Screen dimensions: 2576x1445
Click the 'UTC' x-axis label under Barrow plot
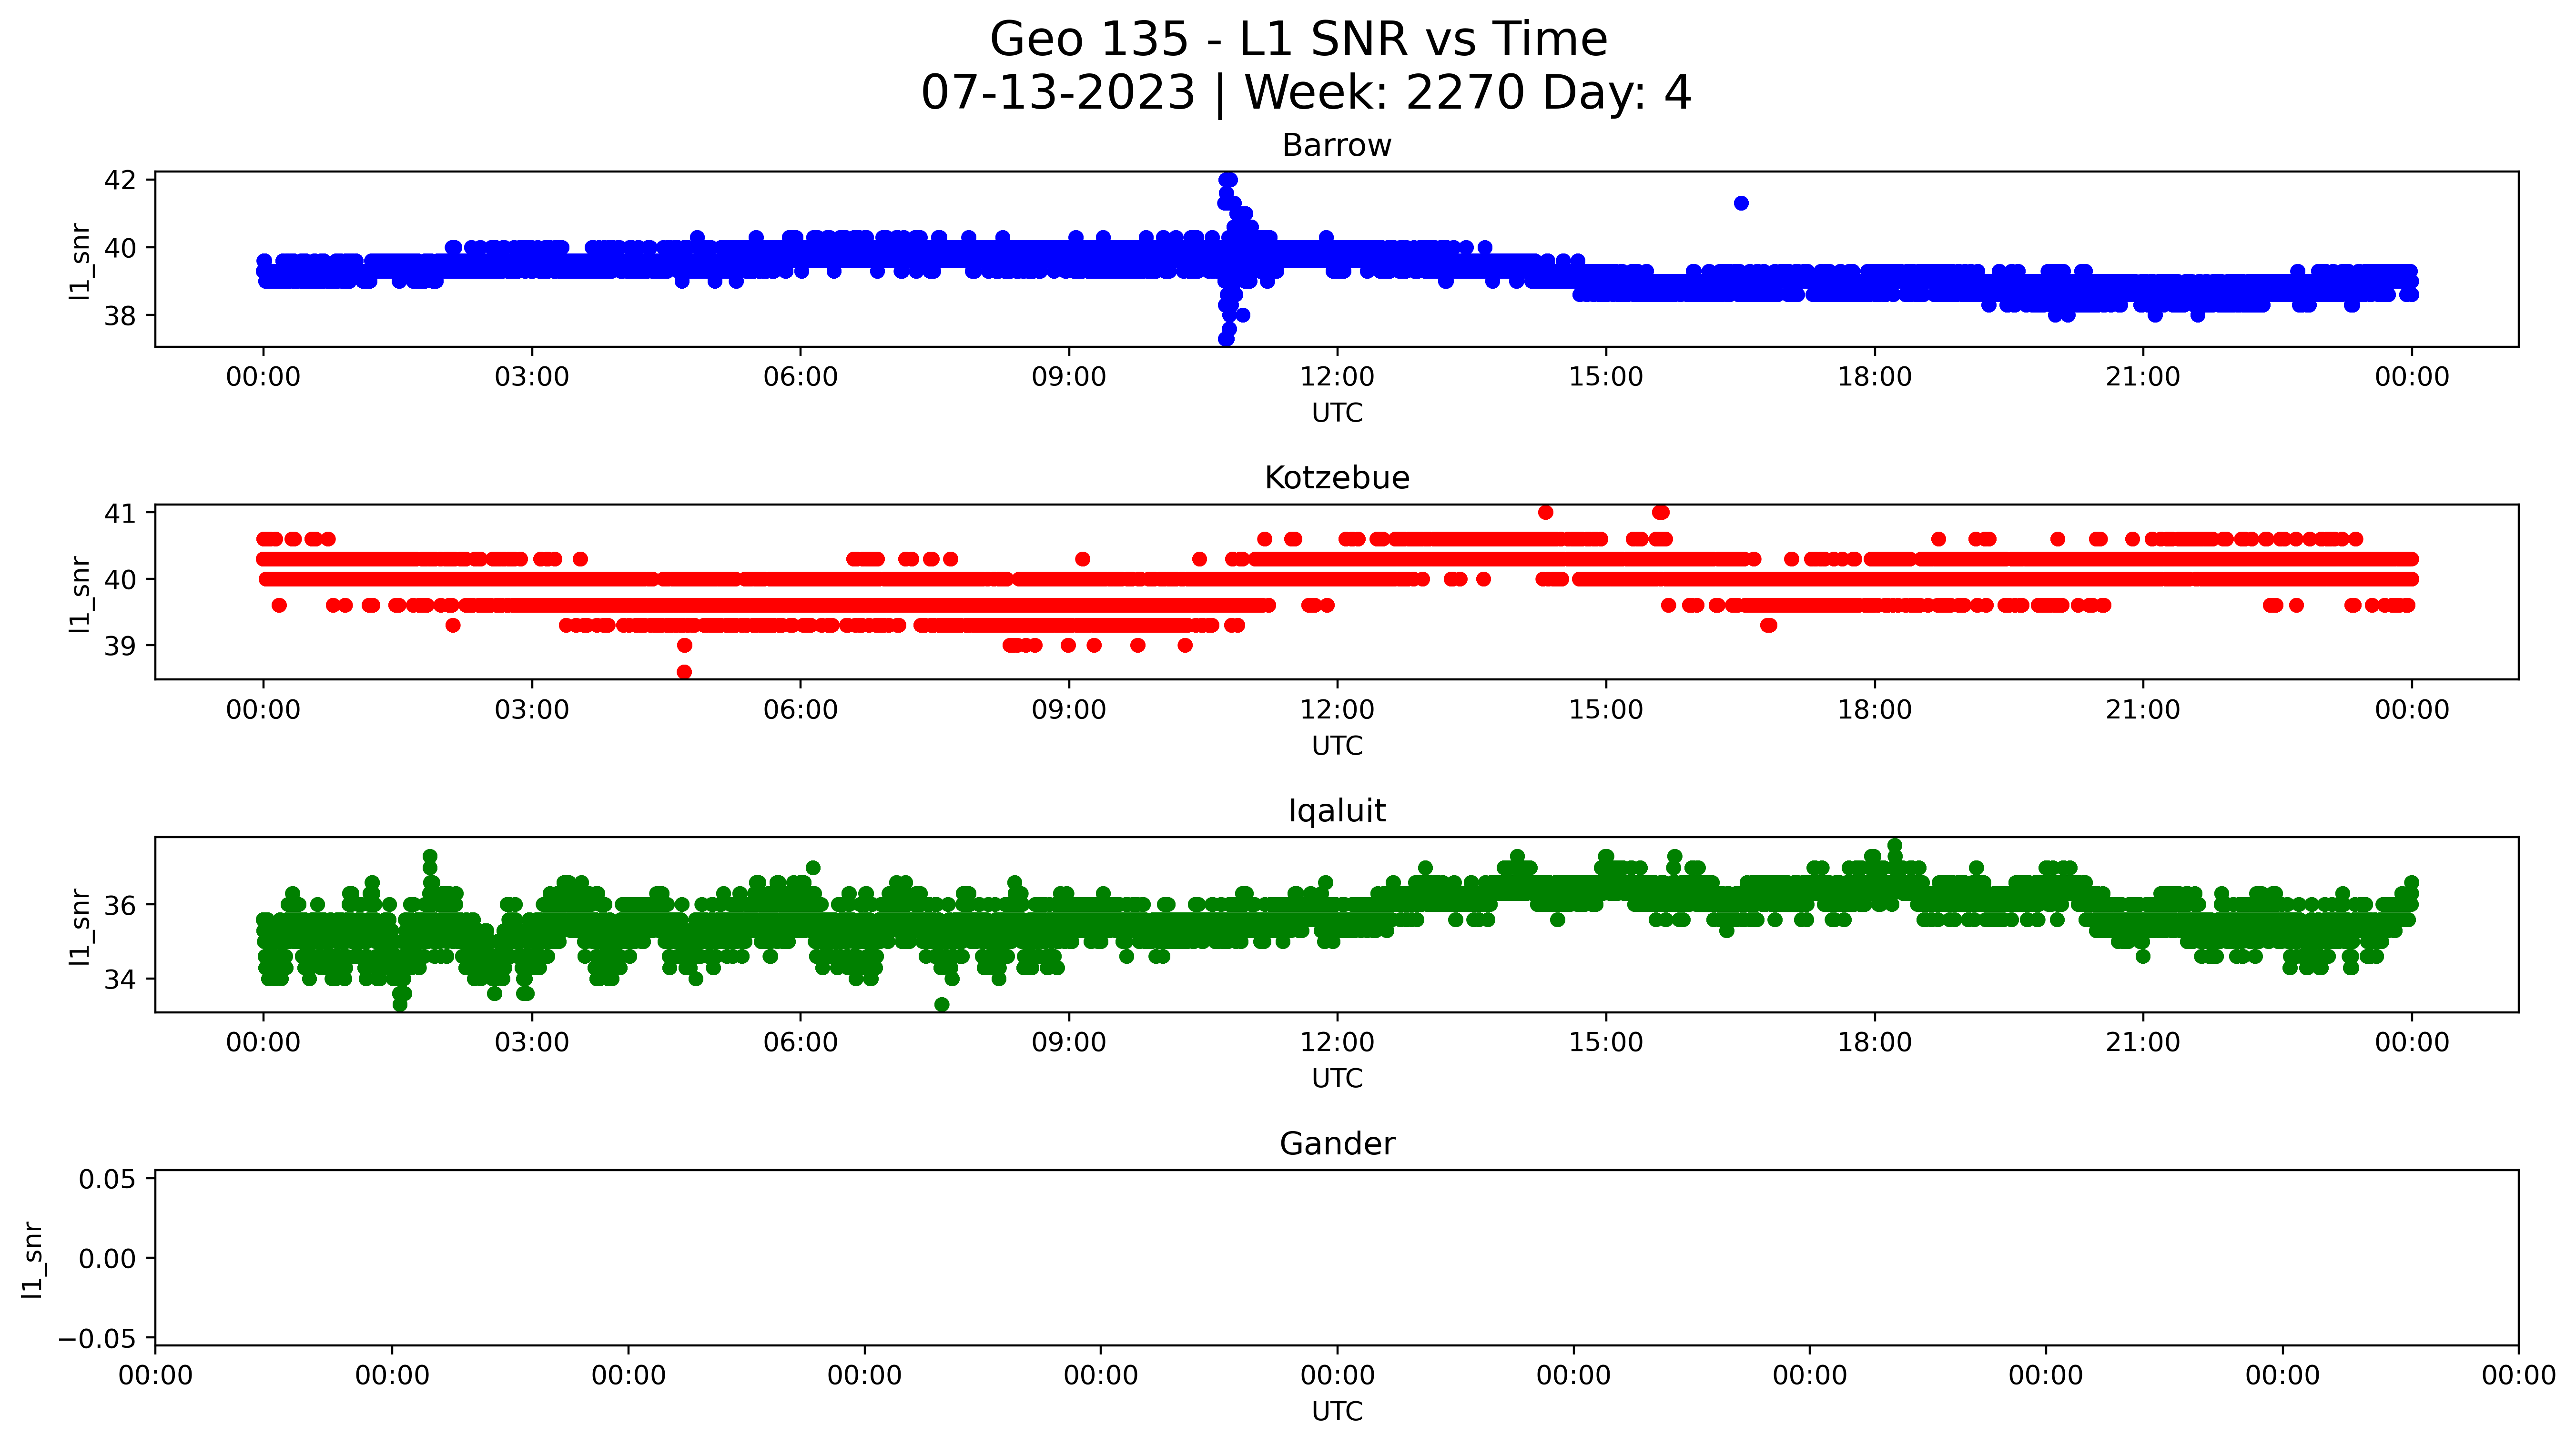click(x=1337, y=413)
